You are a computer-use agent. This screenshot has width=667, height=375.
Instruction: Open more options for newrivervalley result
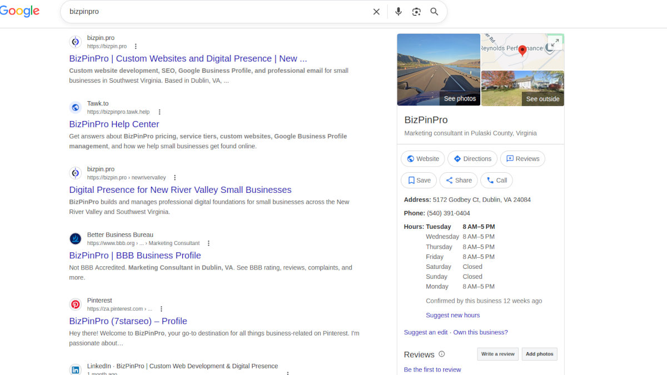point(175,178)
